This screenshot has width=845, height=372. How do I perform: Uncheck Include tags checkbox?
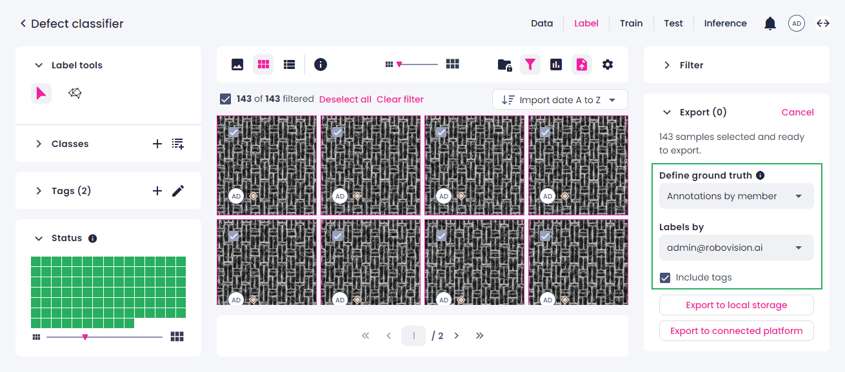665,278
